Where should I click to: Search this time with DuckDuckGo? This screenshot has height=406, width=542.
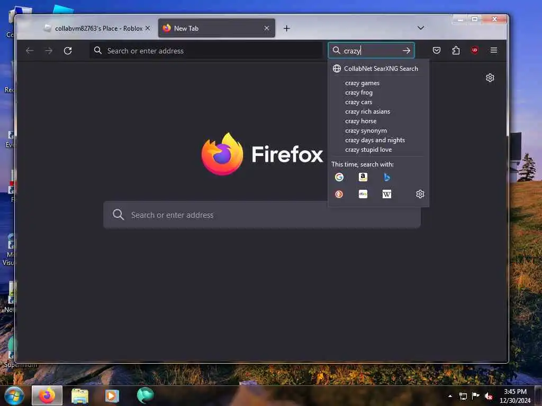tap(339, 194)
